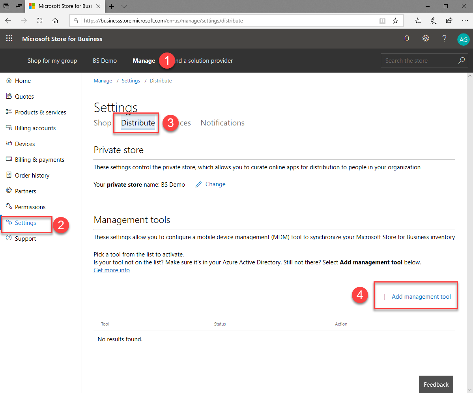Click the Status column header

pos(220,324)
